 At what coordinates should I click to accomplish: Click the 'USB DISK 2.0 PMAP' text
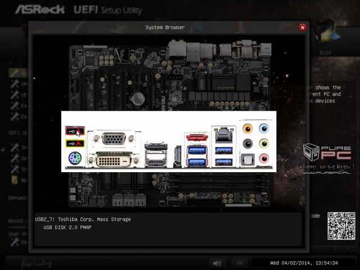pyautogui.click(x=67, y=227)
